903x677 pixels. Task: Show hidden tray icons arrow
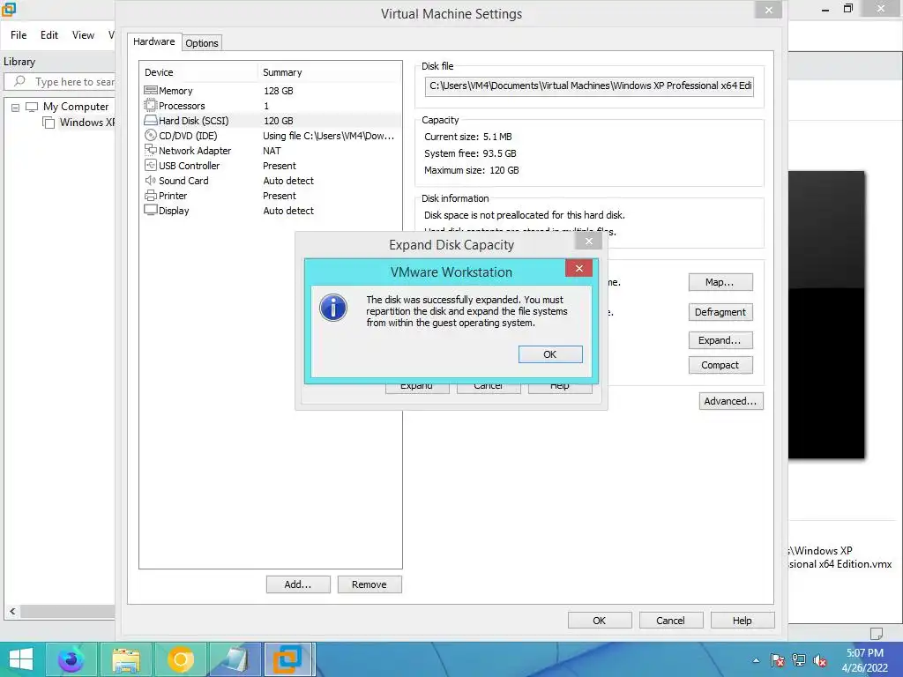coord(756,660)
